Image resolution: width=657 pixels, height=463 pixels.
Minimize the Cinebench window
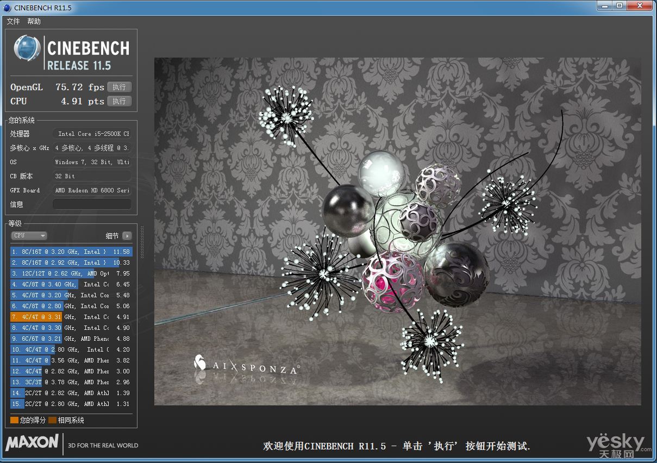[605, 5]
